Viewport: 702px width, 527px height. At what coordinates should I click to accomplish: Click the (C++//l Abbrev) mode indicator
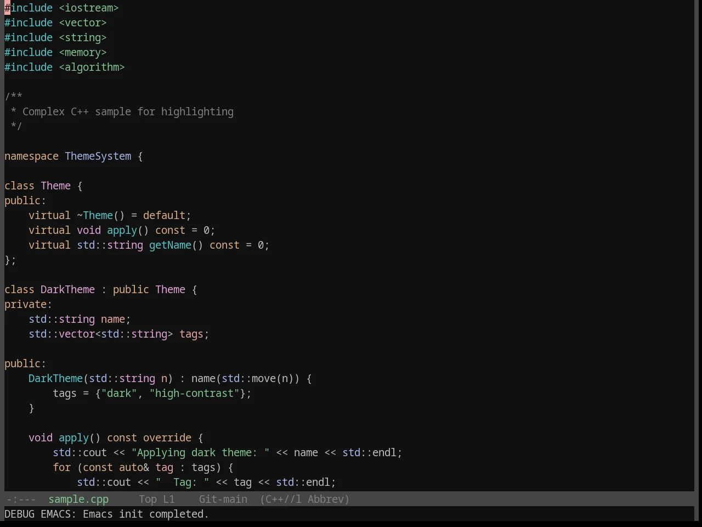point(305,499)
